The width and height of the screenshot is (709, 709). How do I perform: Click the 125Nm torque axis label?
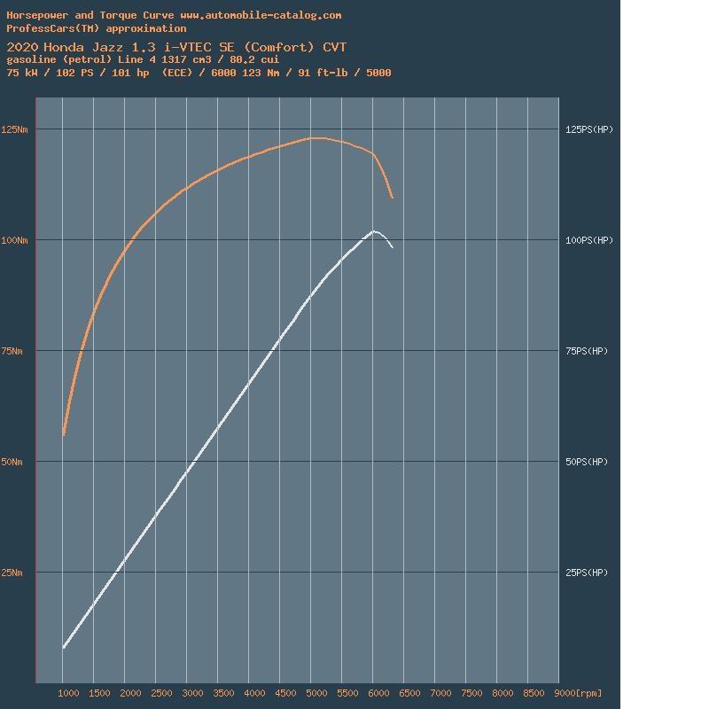click(14, 129)
